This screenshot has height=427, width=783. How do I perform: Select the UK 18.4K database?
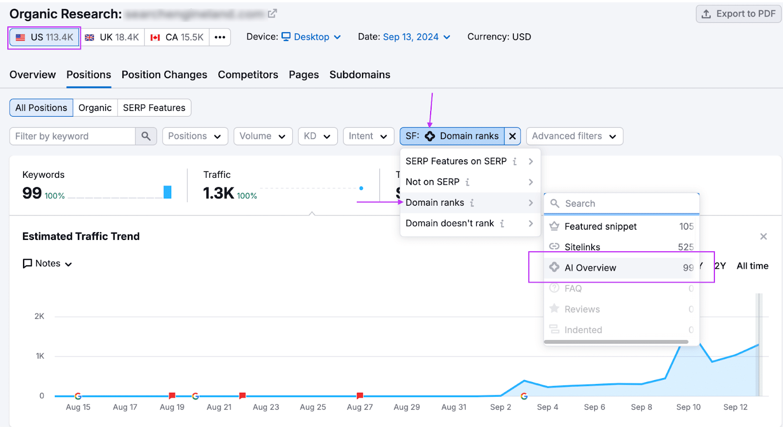[x=112, y=37]
